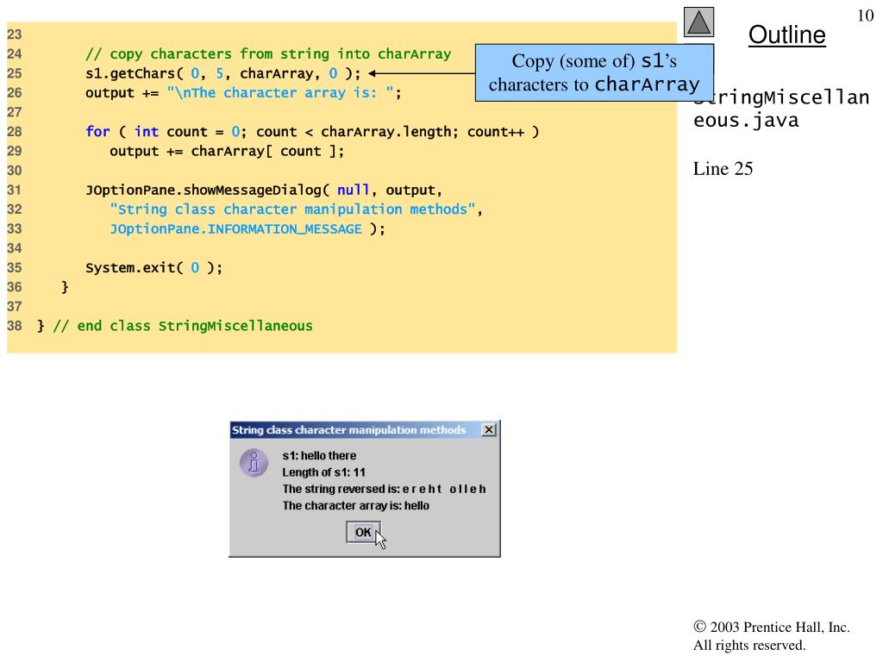The image size is (883, 662).
Task: Select the 'The string reversed is' line
Action: 384,489
